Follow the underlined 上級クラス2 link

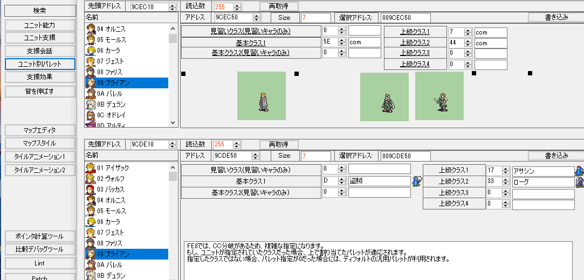coord(415,43)
